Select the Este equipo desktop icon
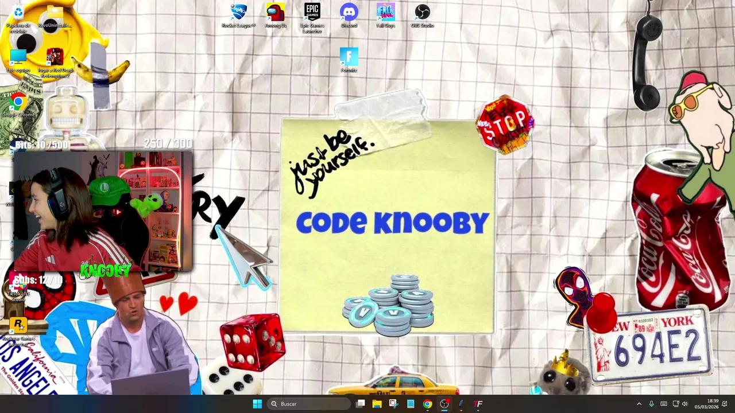 18,60
